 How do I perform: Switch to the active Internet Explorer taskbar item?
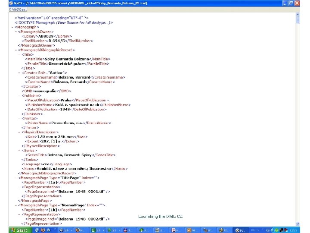(240, 230)
